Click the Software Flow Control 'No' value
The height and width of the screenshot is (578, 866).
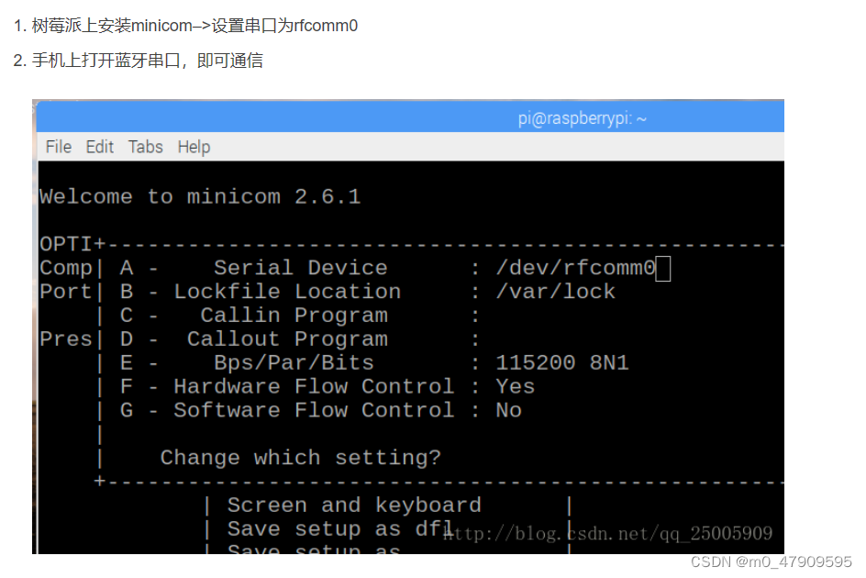(508, 411)
